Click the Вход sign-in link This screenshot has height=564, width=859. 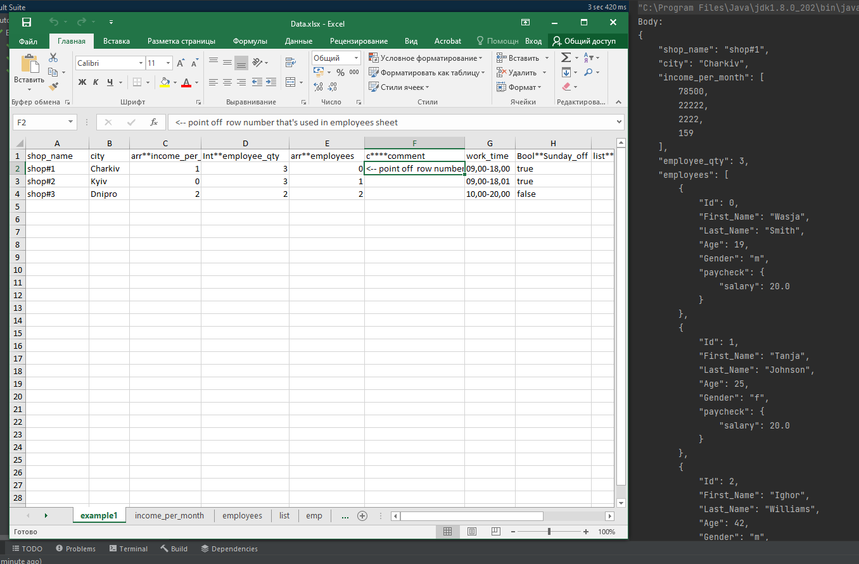(533, 41)
